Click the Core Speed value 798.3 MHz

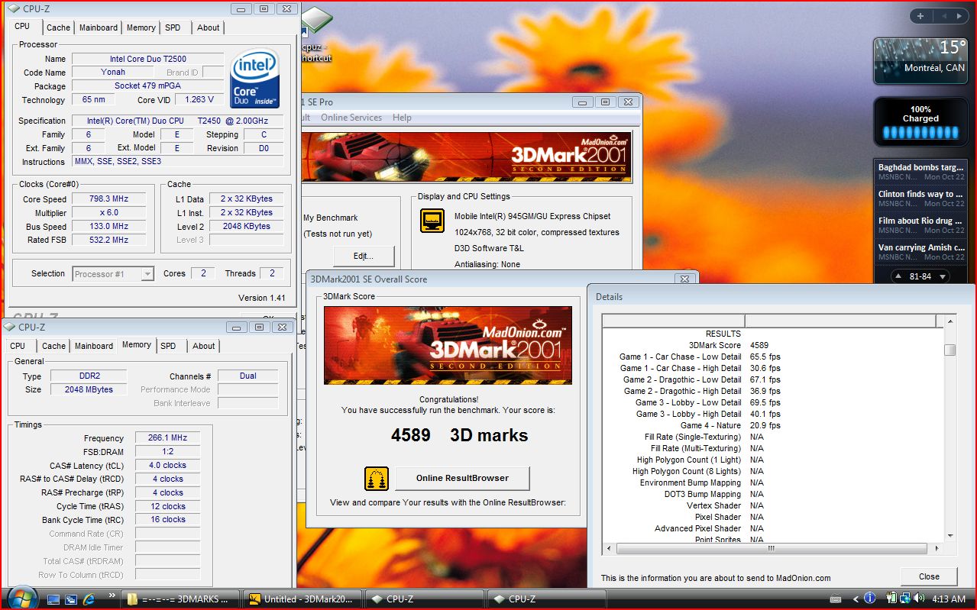click(x=108, y=199)
